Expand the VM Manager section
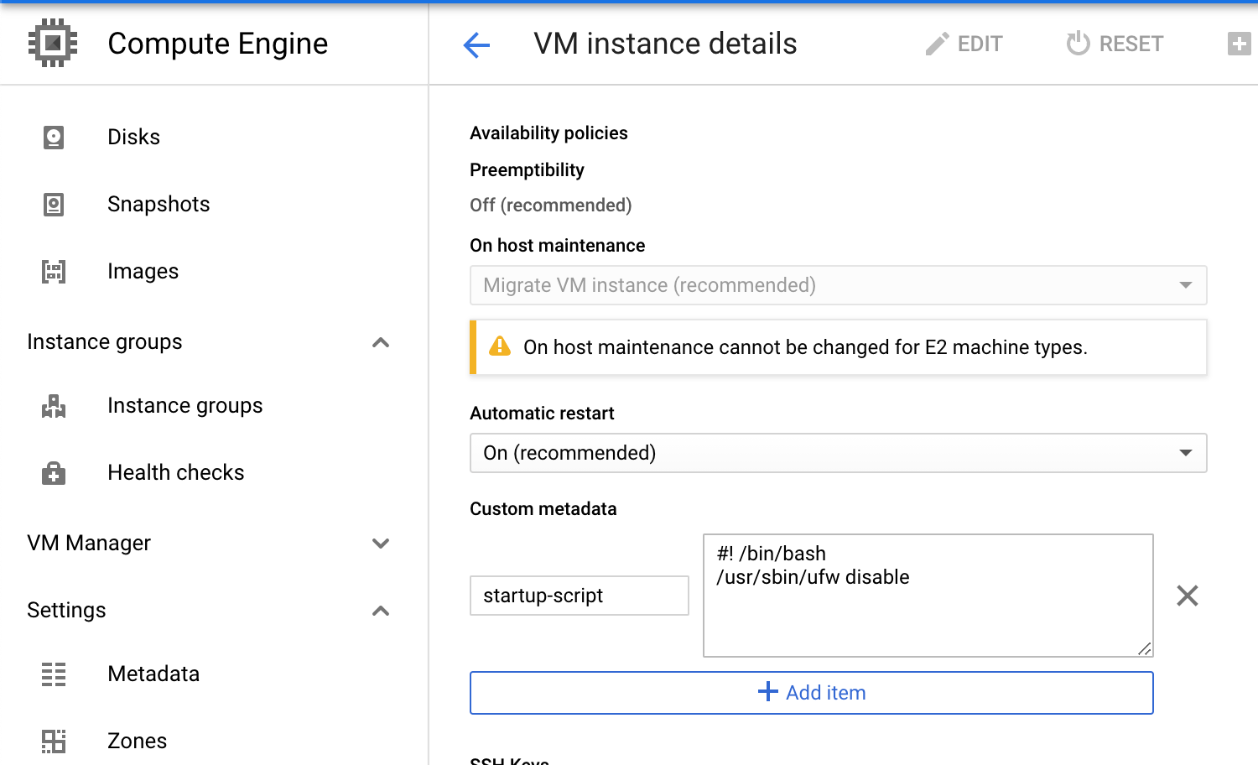 (x=381, y=544)
